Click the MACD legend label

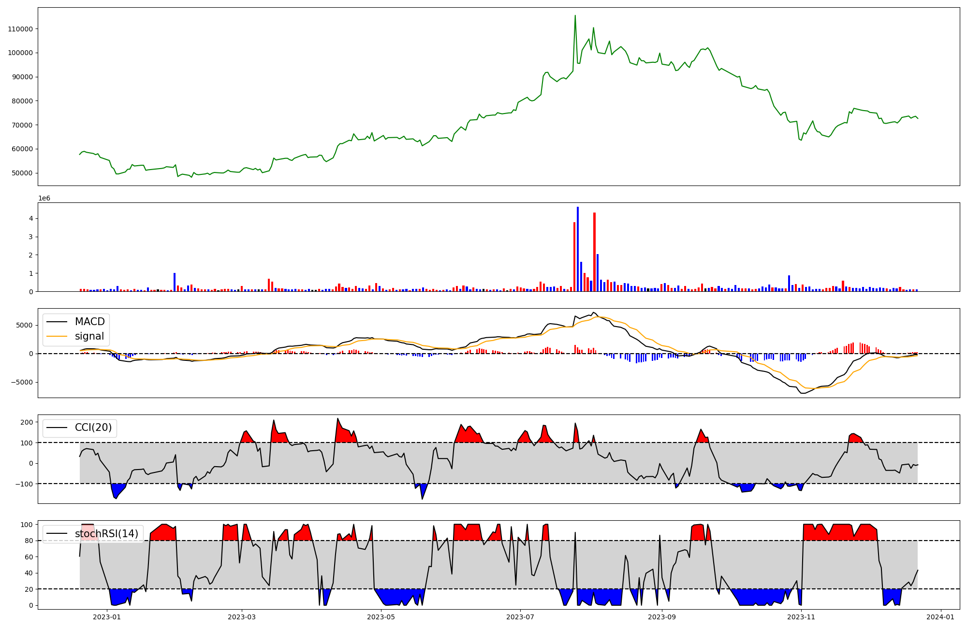click(x=89, y=322)
